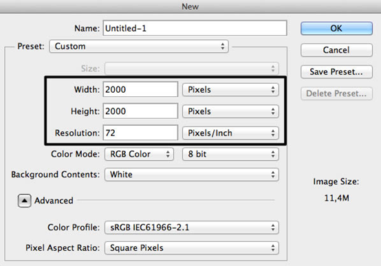Click the Color Mode: label

point(76,154)
